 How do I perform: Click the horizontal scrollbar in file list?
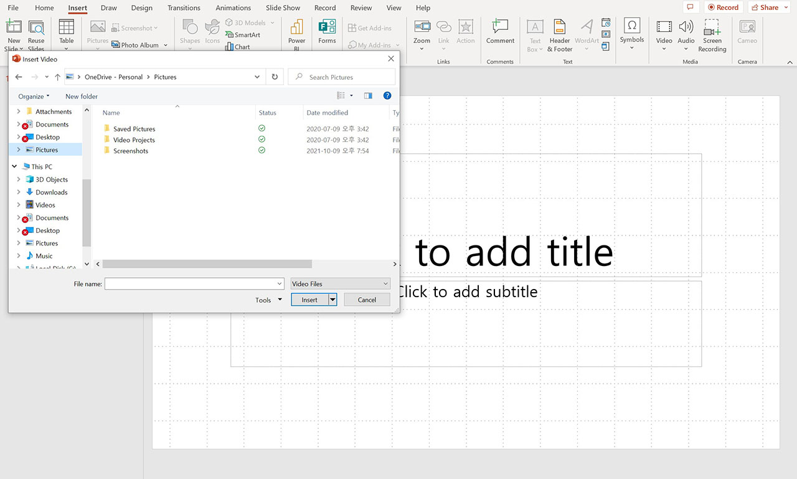207,264
